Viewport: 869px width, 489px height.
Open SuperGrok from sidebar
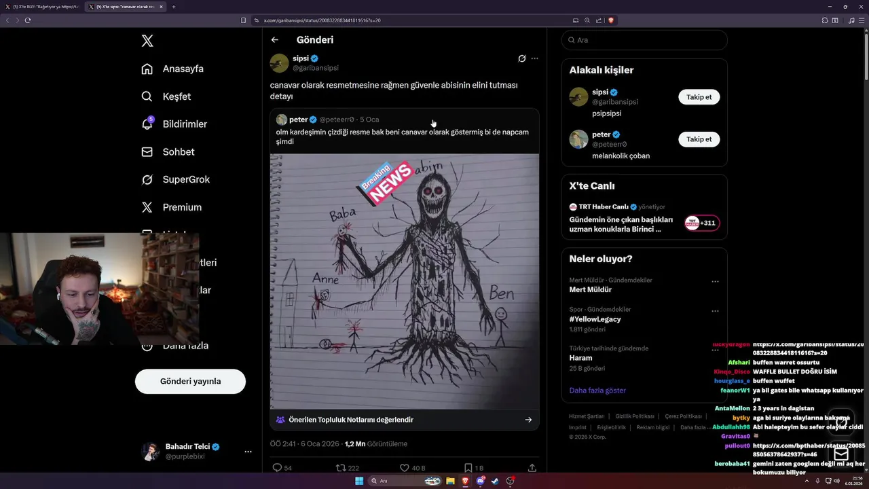pyautogui.click(x=175, y=179)
